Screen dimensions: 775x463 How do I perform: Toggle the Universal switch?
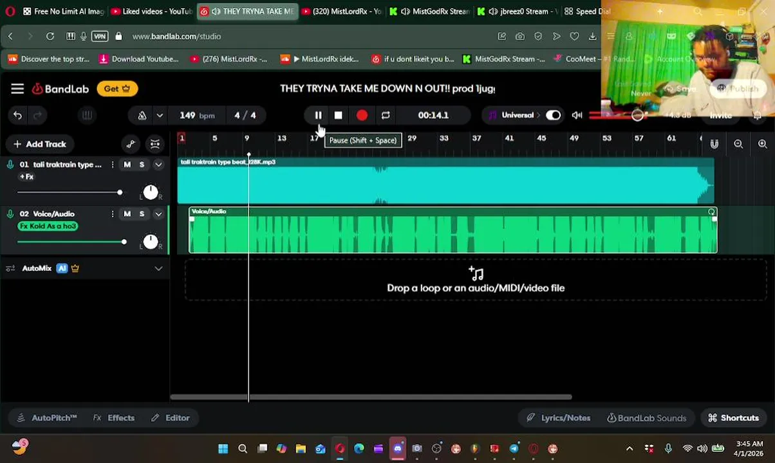coord(553,115)
